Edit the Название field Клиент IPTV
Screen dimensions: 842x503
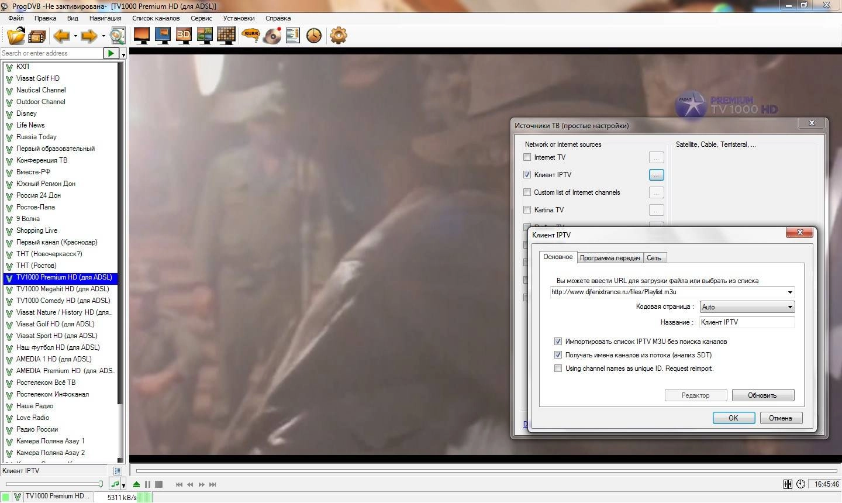(747, 322)
